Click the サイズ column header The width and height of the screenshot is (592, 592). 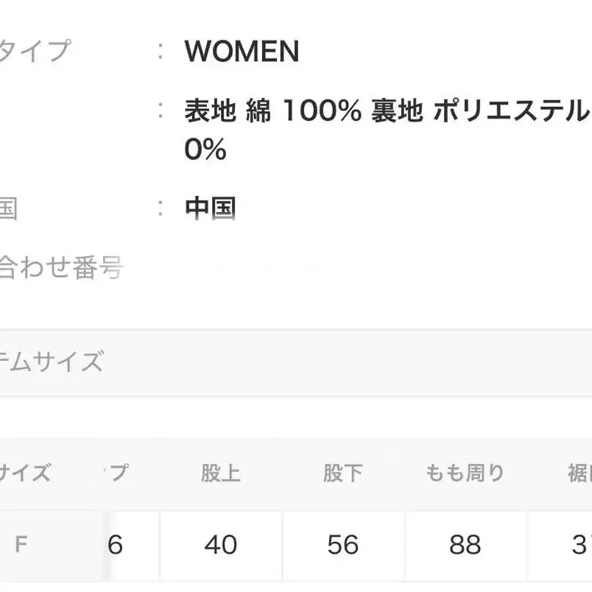pos(26,473)
